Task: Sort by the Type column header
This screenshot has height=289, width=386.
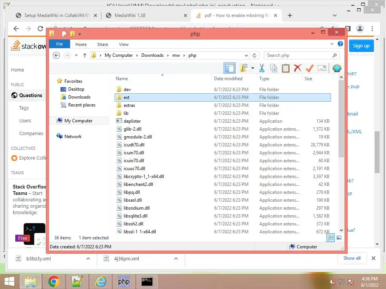Action: (264, 78)
